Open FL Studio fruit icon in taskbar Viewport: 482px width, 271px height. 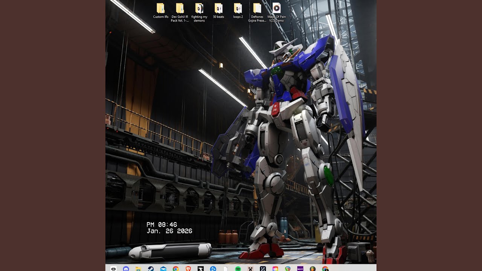pyautogui.click(x=313, y=269)
